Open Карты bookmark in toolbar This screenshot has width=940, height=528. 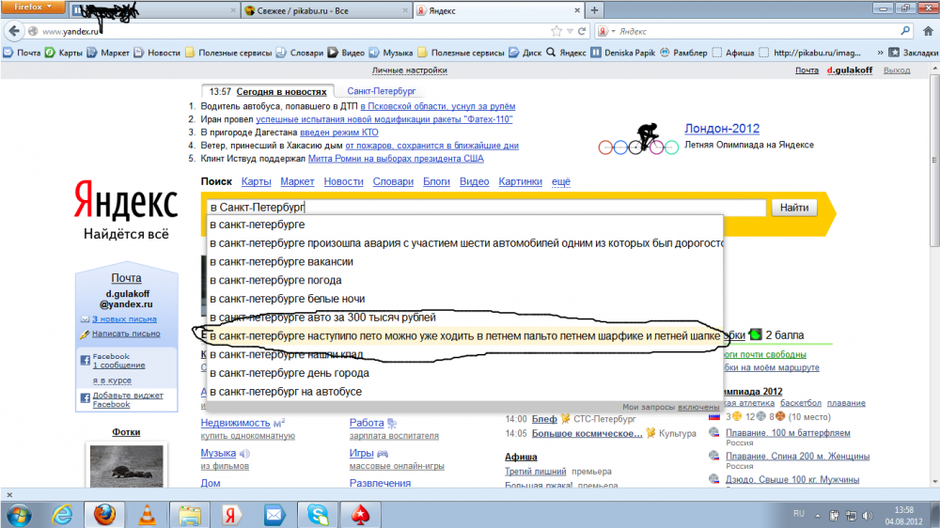pos(64,53)
